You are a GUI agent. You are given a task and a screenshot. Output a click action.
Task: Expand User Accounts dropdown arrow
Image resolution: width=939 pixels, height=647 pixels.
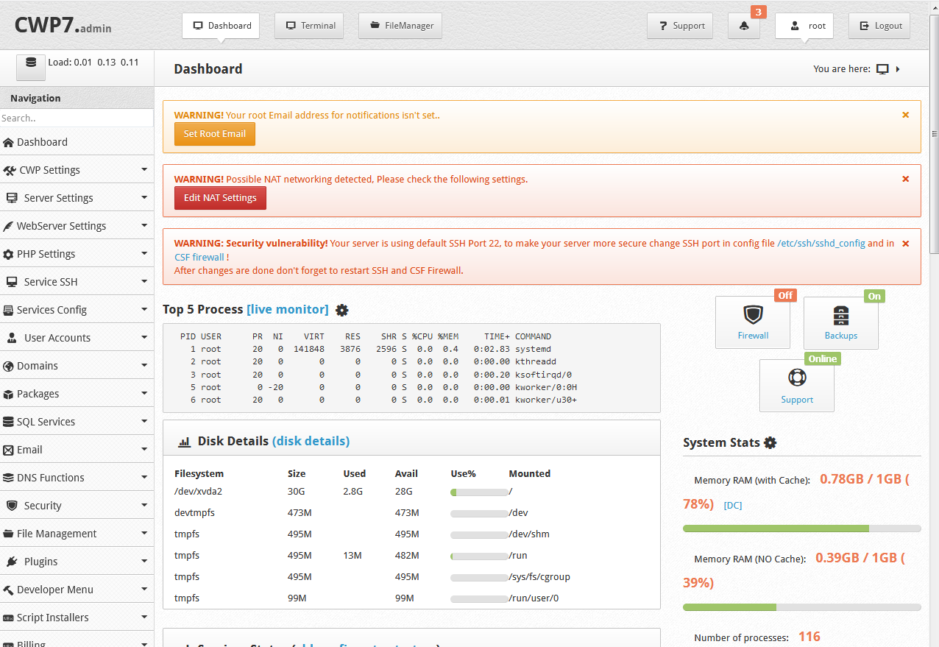click(144, 337)
